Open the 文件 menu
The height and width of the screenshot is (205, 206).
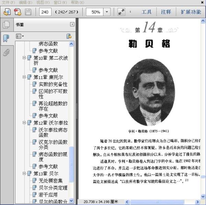[8, 2]
